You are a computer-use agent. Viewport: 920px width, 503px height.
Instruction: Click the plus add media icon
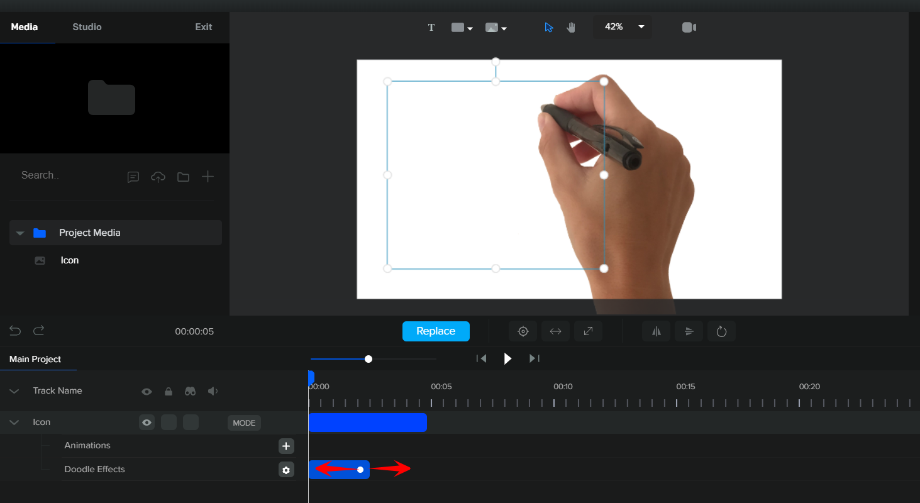coord(208,177)
